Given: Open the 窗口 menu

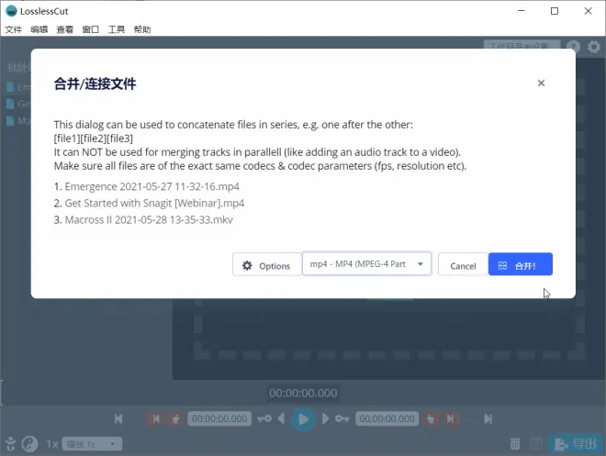Looking at the screenshot, I should click(x=91, y=29).
